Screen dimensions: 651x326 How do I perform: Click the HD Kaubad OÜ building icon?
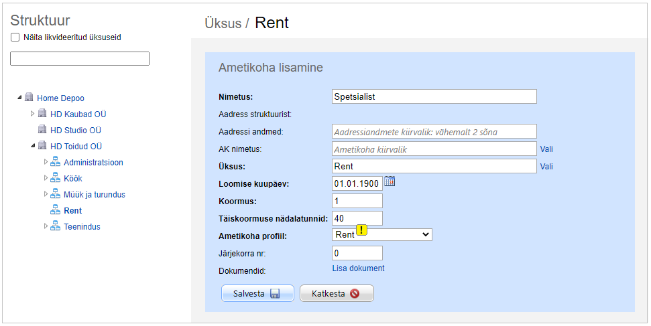click(x=42, y=114)
